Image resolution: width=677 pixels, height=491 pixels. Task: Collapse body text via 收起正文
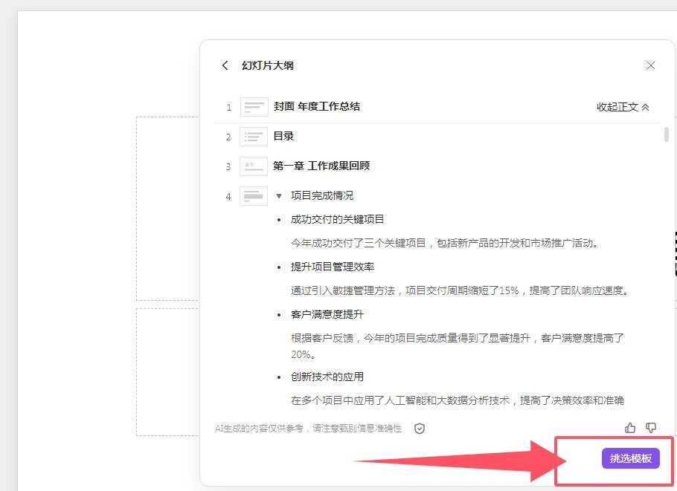tap(623, 107)
